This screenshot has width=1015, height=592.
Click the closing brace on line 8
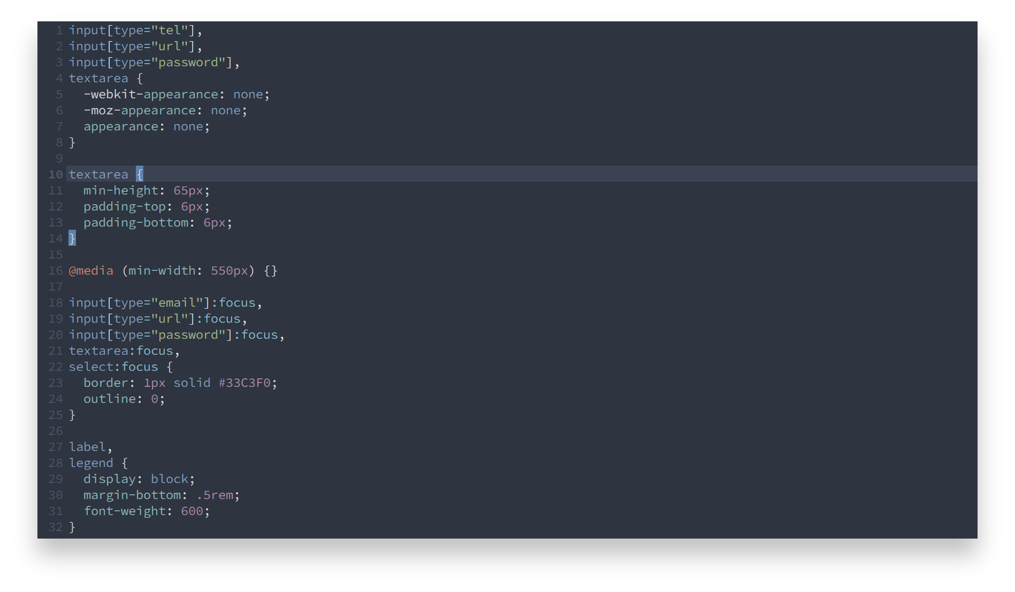[72, 143]
